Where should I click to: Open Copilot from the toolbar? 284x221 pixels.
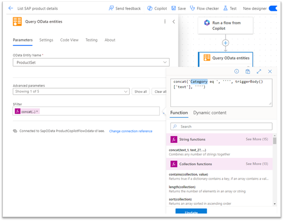coord(157,8)
